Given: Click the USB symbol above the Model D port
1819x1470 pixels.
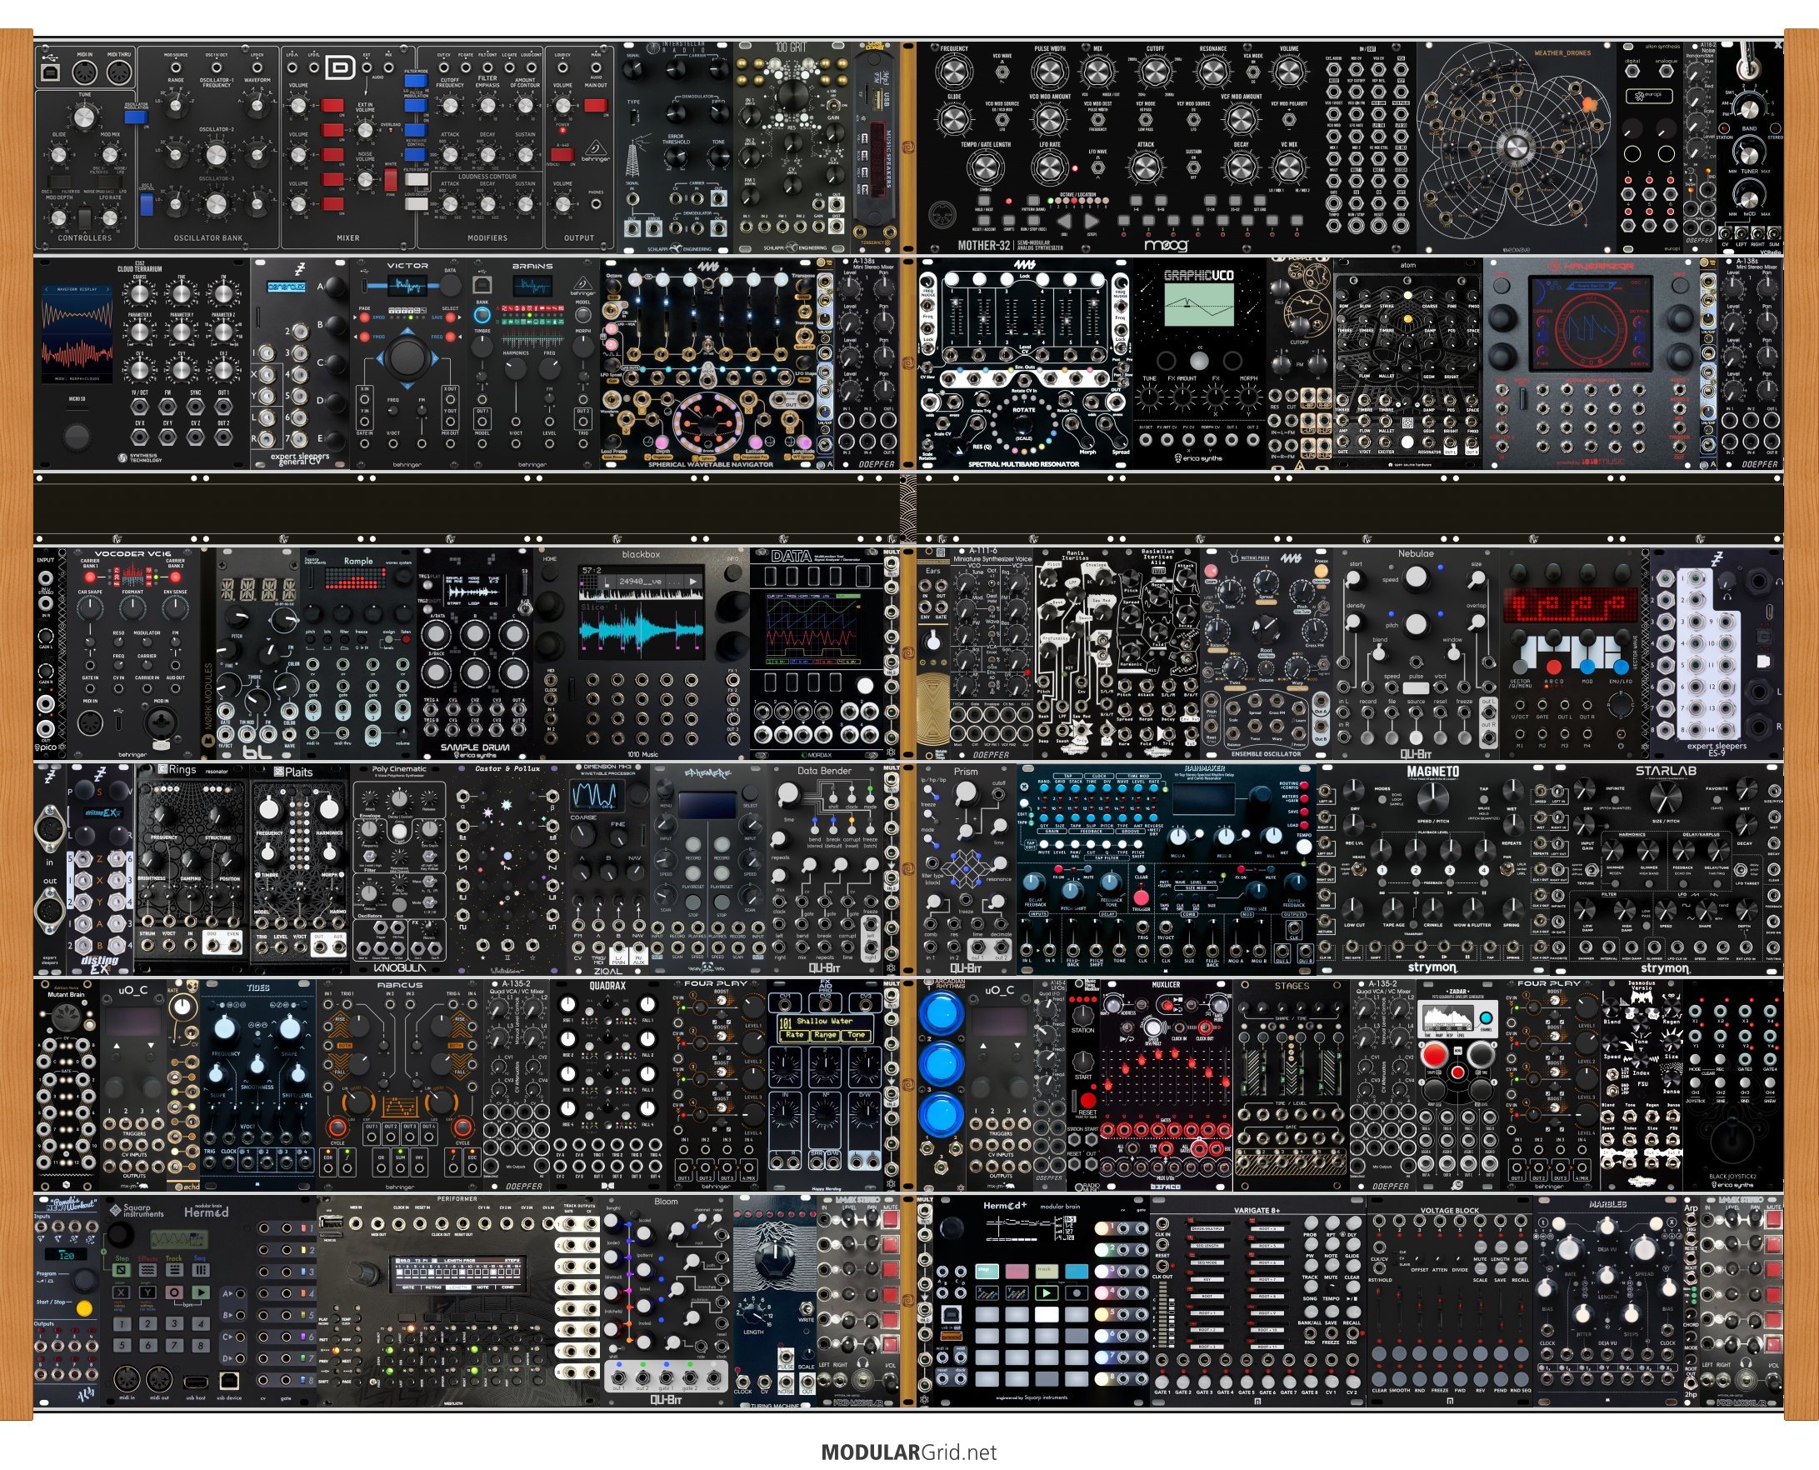Looking at the screenshot, I should point(51,58).
